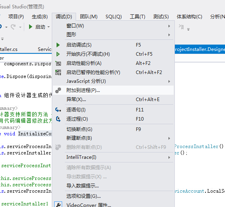Choose VideoConver 属性... menu item
225x207 pixels.
point(113,205)
